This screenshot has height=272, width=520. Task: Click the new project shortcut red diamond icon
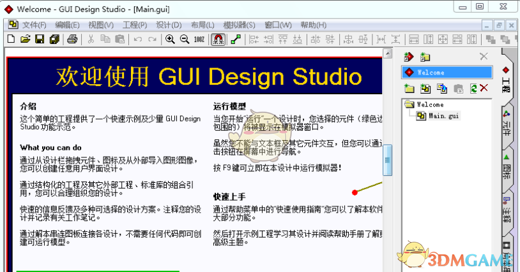[409, 57]
